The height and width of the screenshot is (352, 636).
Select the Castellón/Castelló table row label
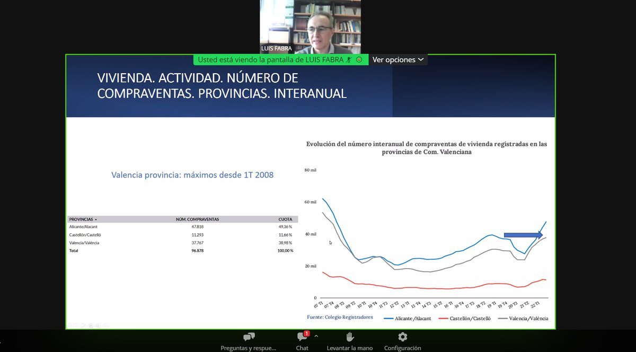click(85, 234)
